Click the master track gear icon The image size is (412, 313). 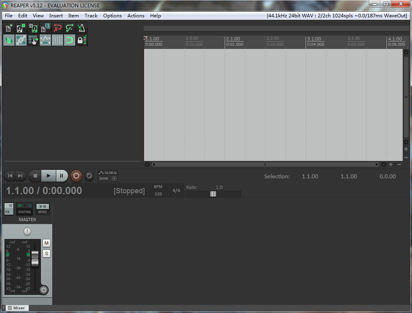tap(43, 290)
